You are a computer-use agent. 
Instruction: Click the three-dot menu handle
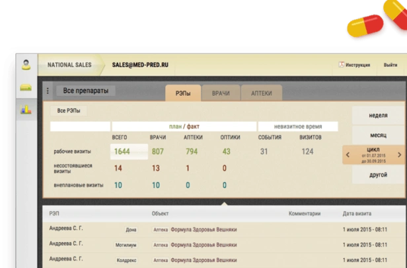coord(48,91)
